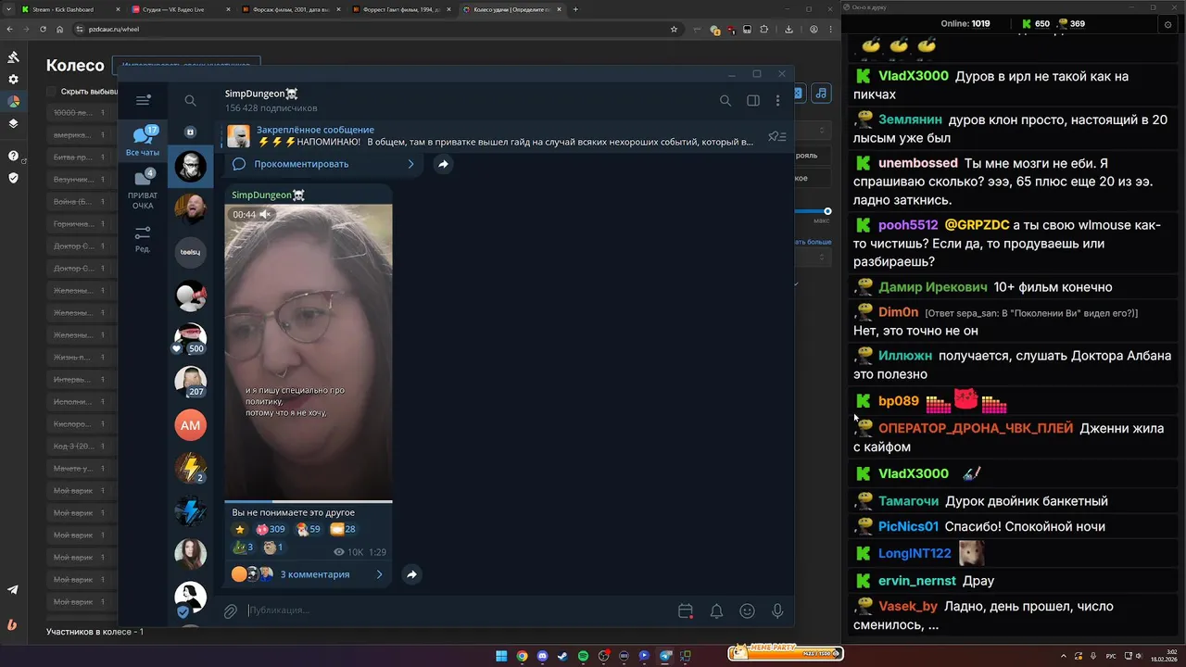Screen dimensions: 1186x667
Task: Open Spotify from the taskbar
Action: tap(583, 656)
